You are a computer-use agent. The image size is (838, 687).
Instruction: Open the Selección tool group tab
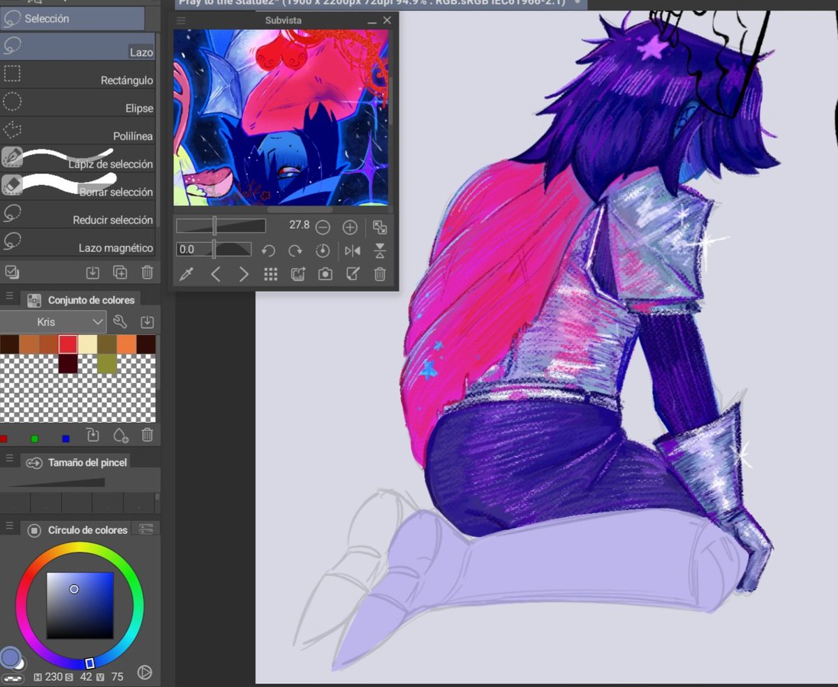(72, 19)
